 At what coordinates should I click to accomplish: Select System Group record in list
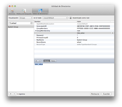[x=21, y=27]
